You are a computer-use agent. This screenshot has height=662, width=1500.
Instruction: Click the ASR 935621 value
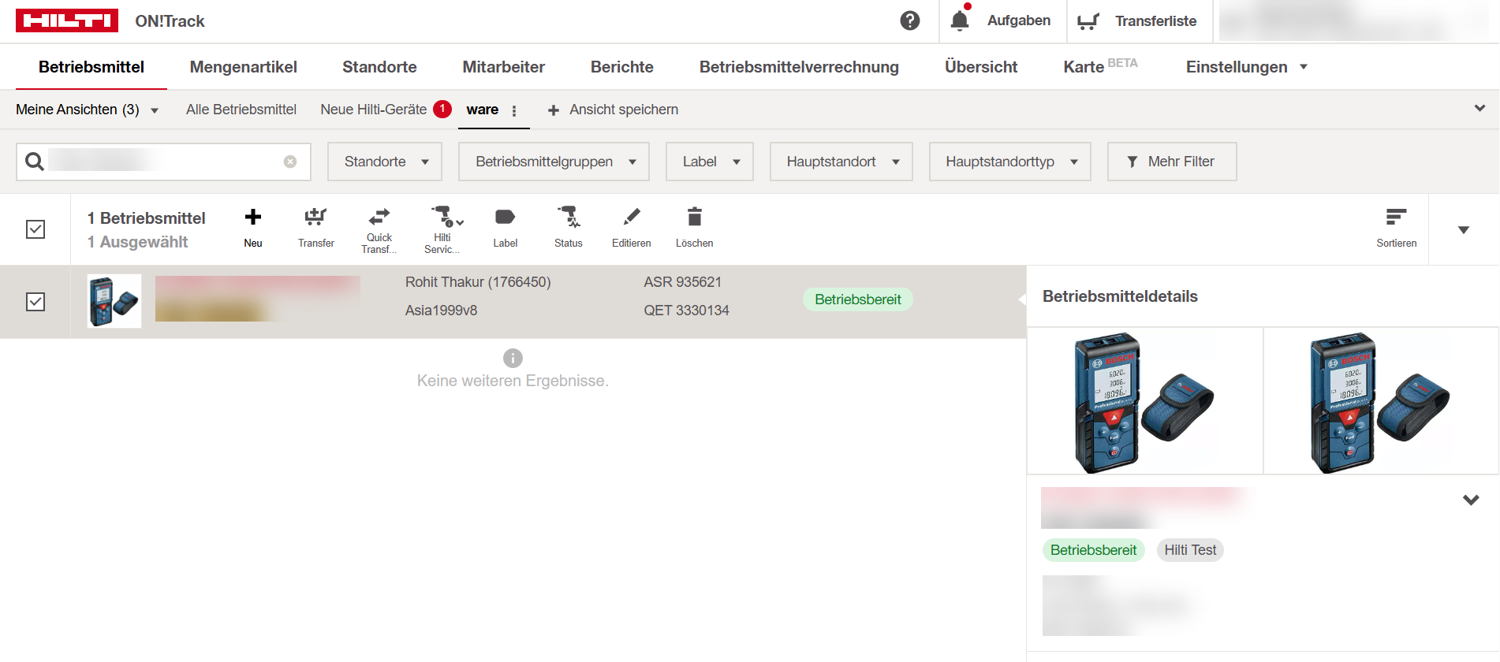click(x=682, y=282)
